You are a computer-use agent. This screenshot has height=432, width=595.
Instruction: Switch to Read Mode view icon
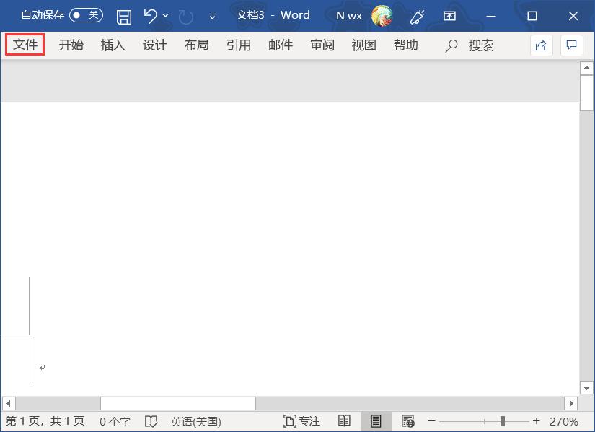[x=344, y=420]
